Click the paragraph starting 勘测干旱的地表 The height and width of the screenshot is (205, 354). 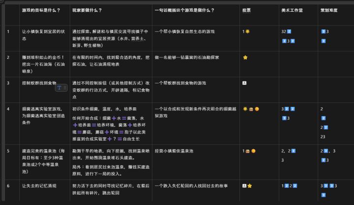[x=111, y=154]
